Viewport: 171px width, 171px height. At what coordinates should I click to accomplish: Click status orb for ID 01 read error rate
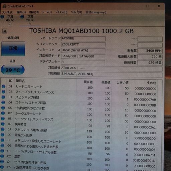4,86
